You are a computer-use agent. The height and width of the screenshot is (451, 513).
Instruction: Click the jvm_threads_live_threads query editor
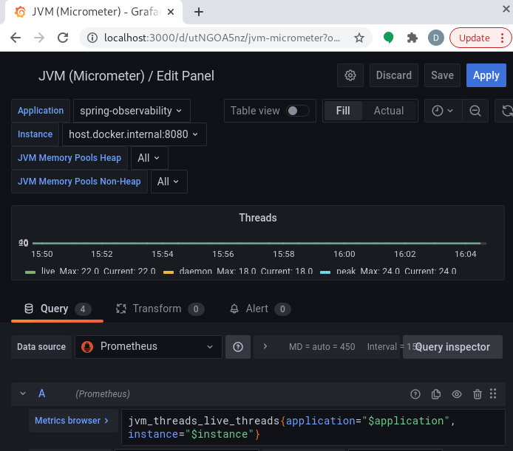tap(313, 427)
